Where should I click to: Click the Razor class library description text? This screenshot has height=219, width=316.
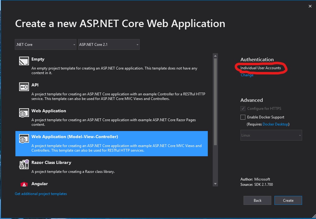coord(73,172)
